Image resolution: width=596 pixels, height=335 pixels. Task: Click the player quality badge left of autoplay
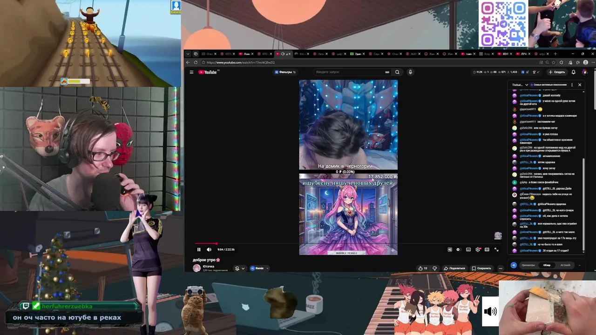click(450, 249)
